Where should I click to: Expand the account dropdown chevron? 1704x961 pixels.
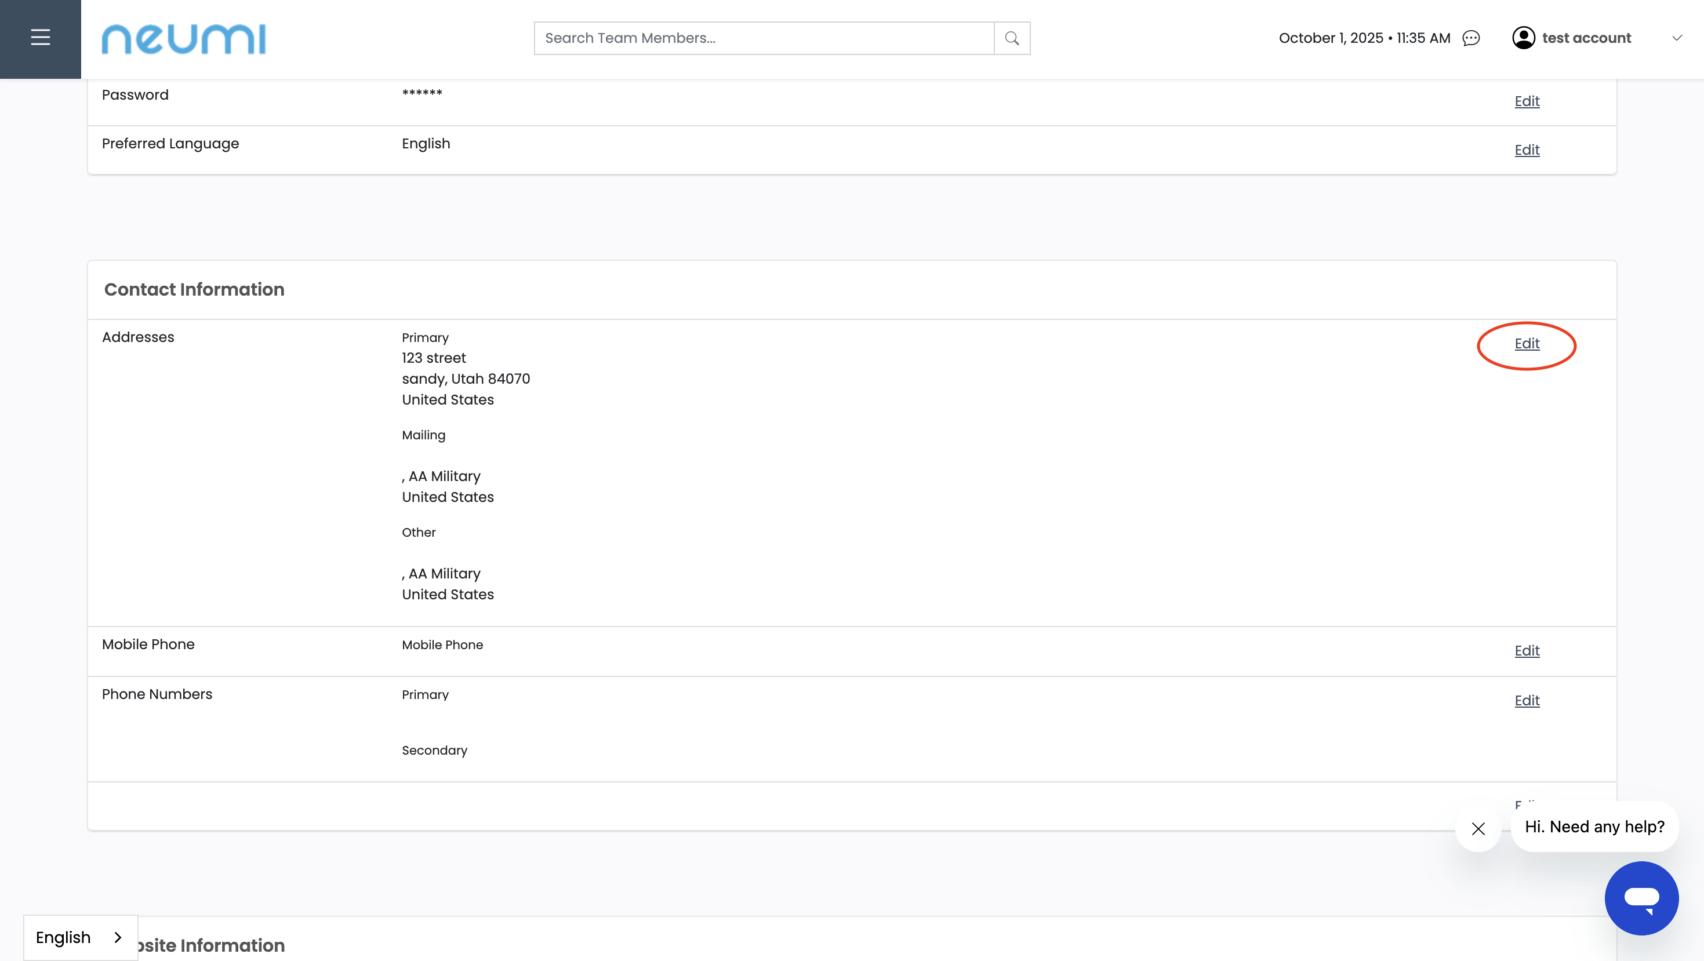pos(1677,38)
